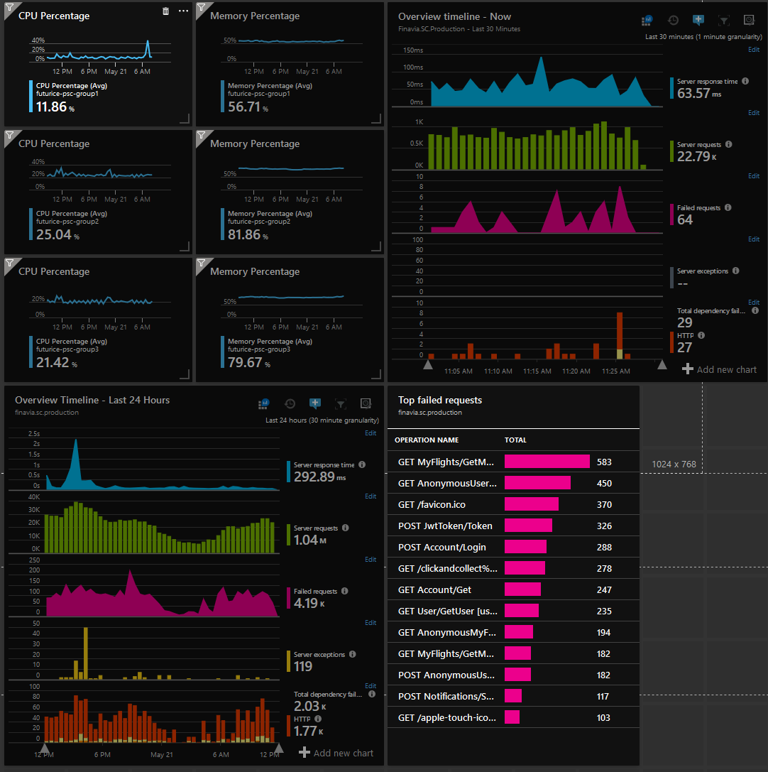
Task: Click 81.86 % memory value for group2
Action: 248,235
